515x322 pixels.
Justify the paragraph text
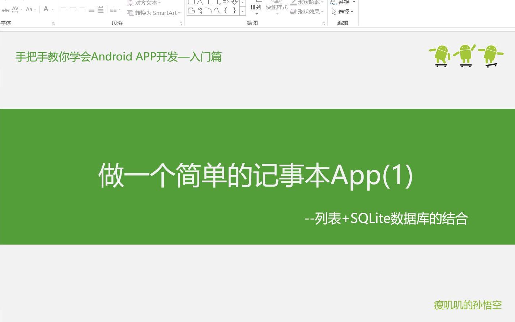point(91,9)
